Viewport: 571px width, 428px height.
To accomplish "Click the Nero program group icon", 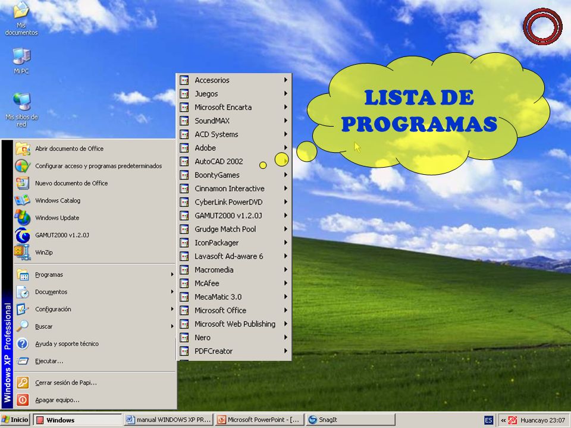I will tap(184, 338).
